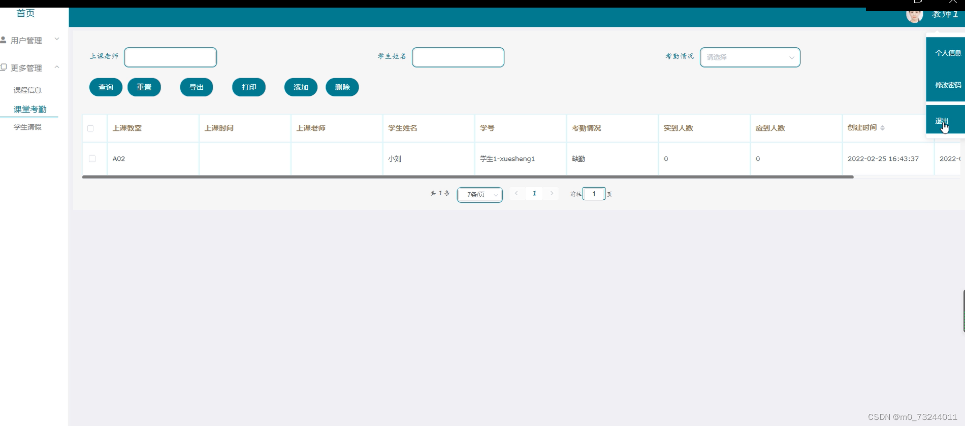Click the user avatar picture
This screenshot has width=965, height=426.
(x=914, y=15)
